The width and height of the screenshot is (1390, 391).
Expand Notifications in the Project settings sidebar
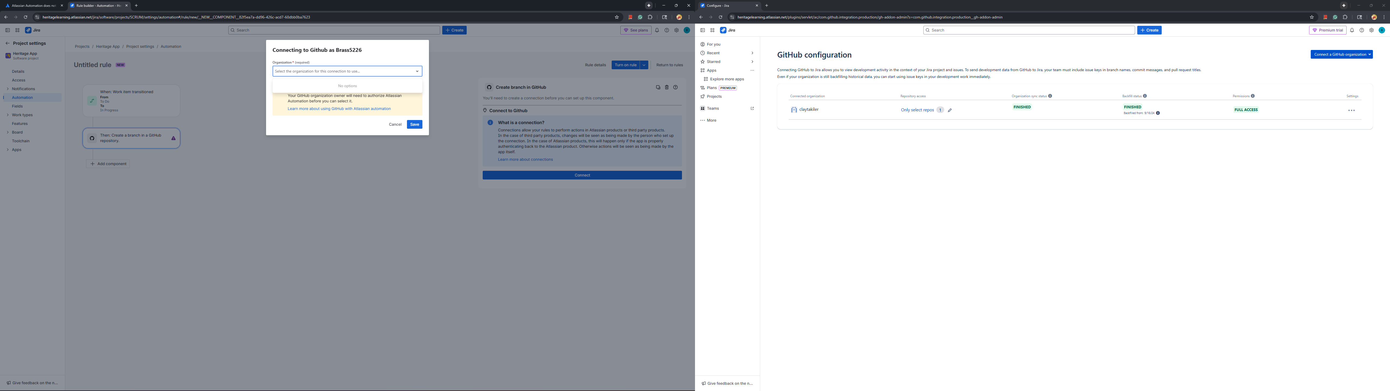tap(8, 89)
